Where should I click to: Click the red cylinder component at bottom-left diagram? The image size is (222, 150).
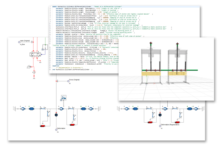pos(43,126)
